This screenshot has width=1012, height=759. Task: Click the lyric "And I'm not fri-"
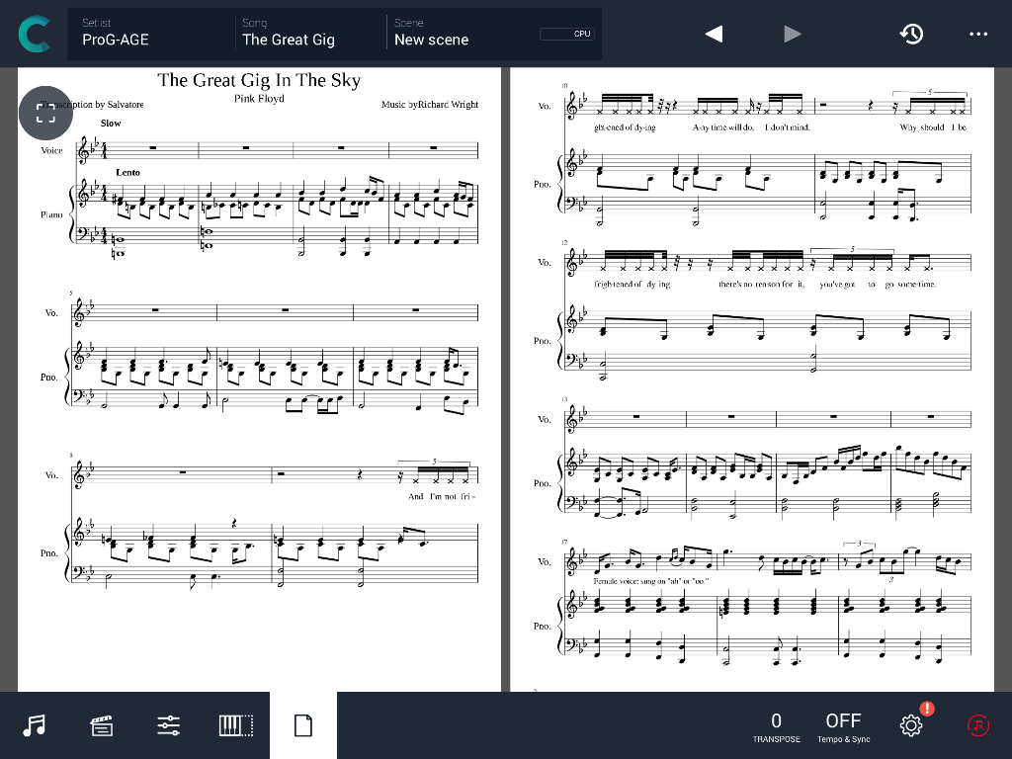pos(442,497)
